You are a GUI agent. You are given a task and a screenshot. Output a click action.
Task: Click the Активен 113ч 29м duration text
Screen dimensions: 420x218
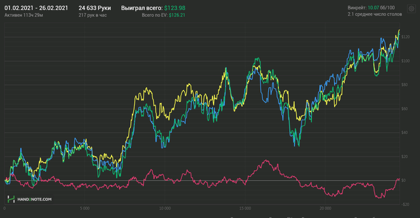23,15
